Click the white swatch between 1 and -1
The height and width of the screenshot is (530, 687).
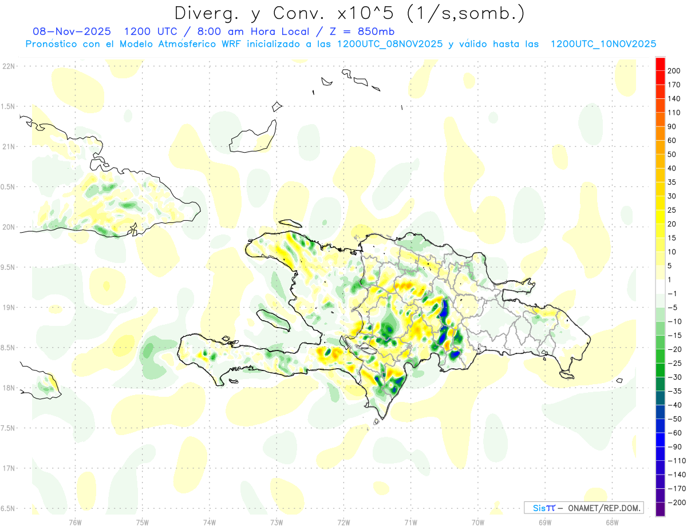coord(660,287)
